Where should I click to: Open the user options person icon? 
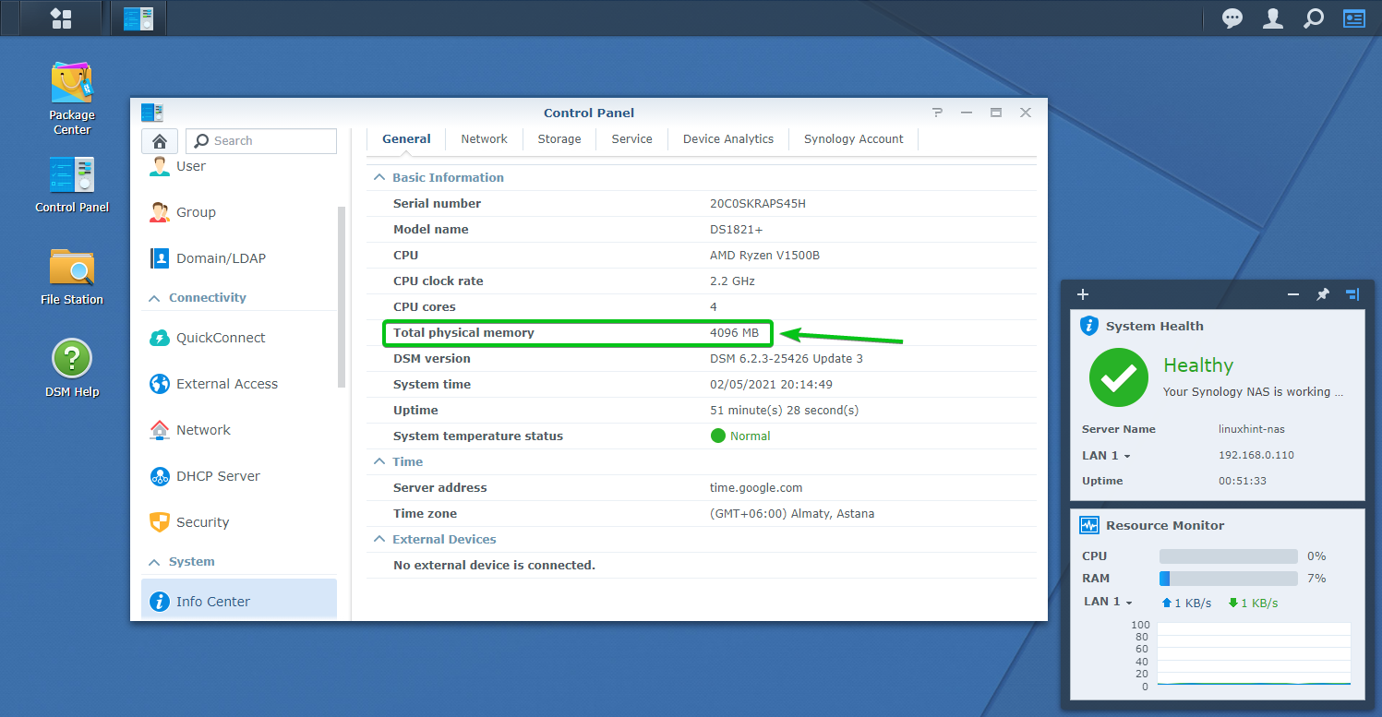pos(1272,18)
